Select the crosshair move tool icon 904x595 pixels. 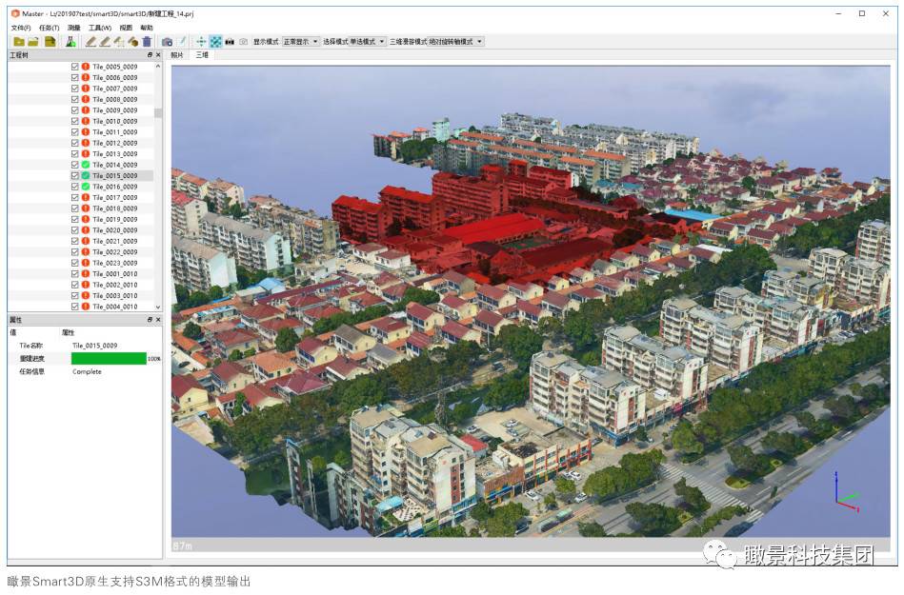point(201,42)
